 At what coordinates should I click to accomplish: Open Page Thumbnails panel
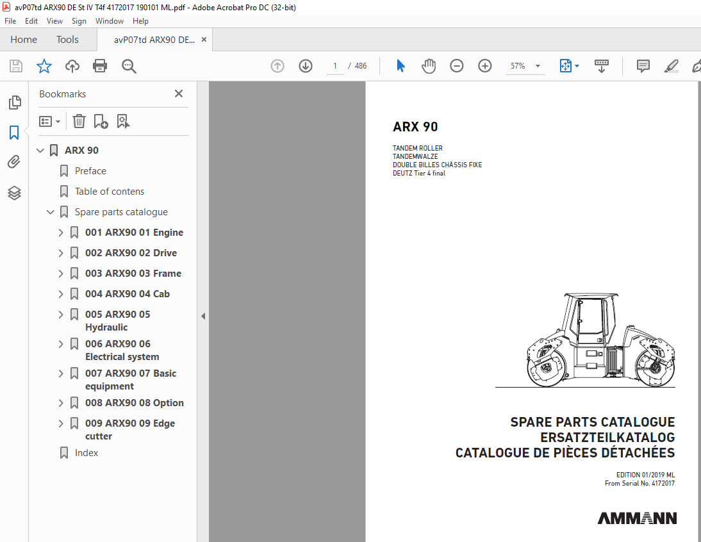tap(14, 103)
